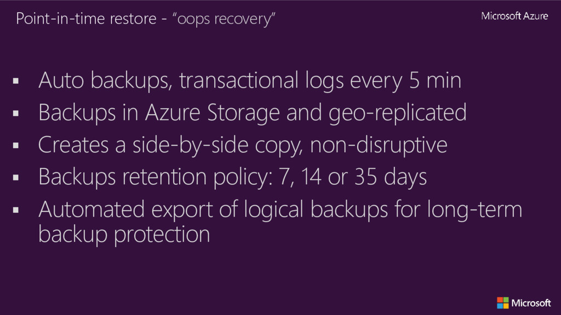This screenshot has height=315, width=561.
Task: Click the text "every 5 min"
Action: (x=405, y=81)
